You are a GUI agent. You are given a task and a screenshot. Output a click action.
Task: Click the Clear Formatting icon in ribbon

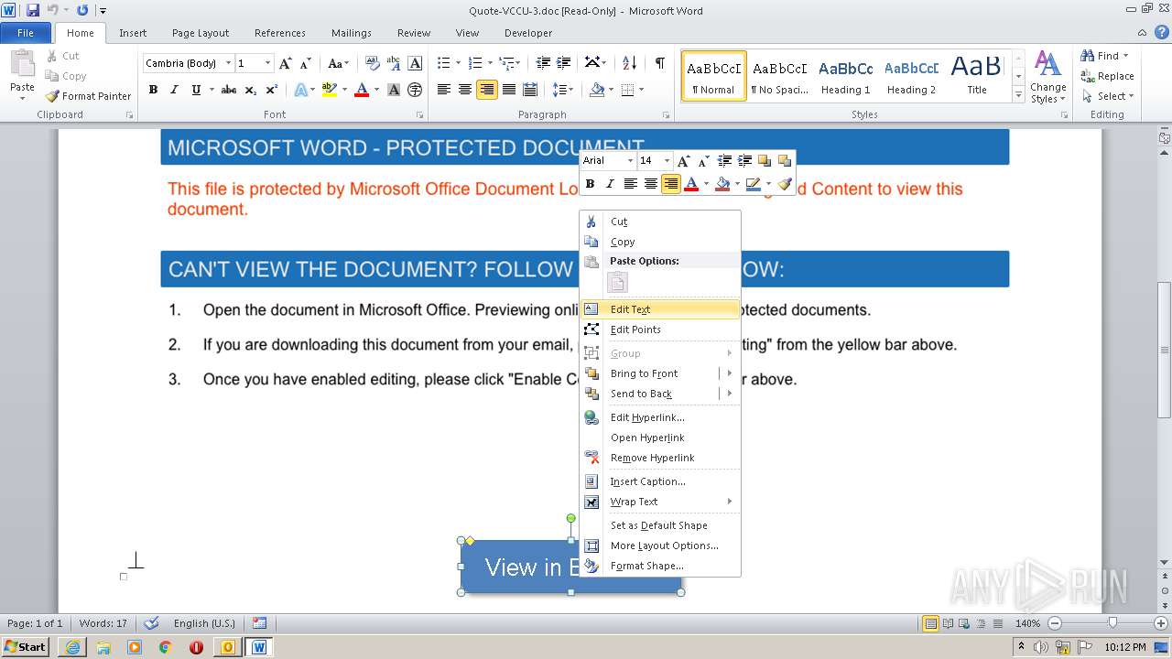pos(373,63)
